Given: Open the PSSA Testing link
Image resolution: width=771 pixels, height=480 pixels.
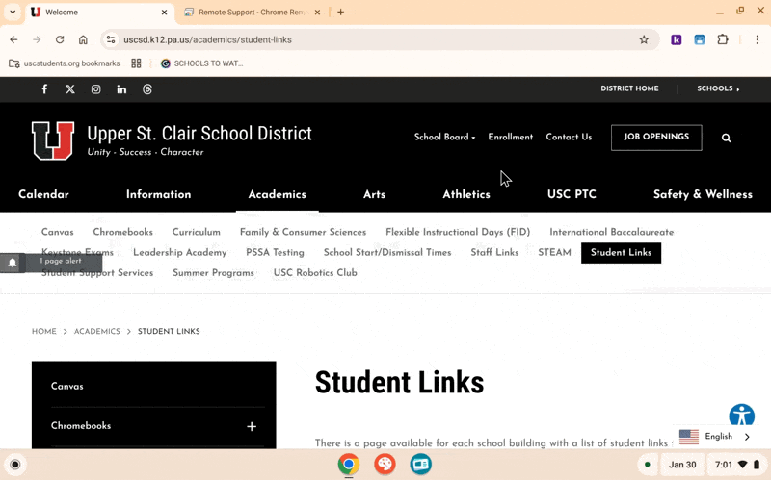Looking at the screenshot, I should click(x=275, y=253).
